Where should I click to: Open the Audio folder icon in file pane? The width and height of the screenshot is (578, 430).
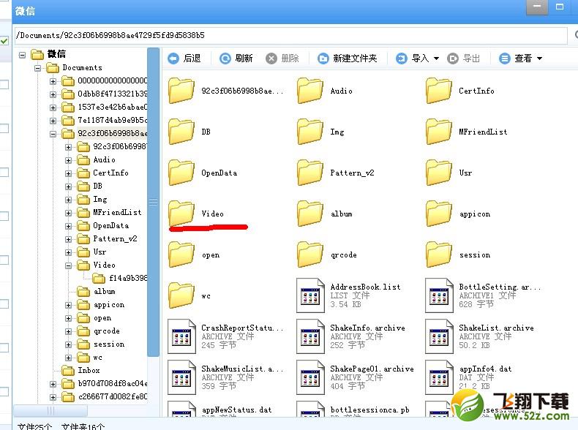point(310,91)
